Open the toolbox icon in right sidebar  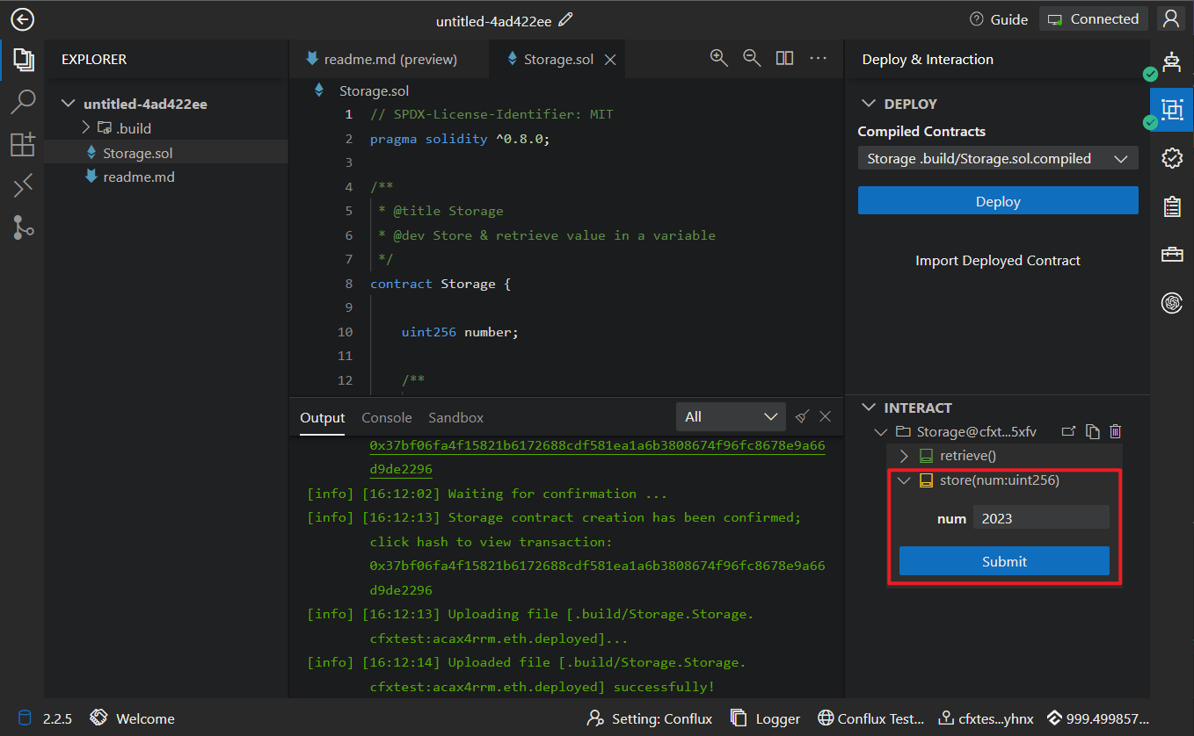(x=1171, y=255)
